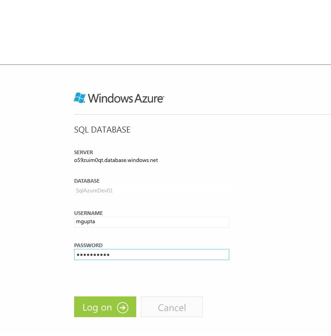Click the SQL DATABASE heading

pyautogui.click(x=102, y=130)
